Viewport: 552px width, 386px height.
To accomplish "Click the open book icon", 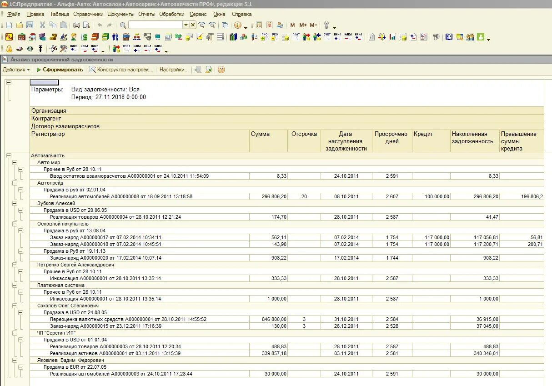I will tap(449, 37).
